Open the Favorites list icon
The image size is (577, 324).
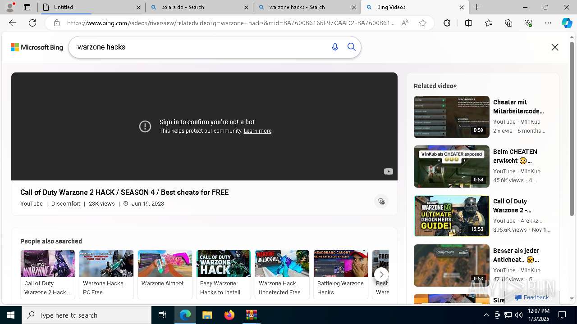coord(489,23)
